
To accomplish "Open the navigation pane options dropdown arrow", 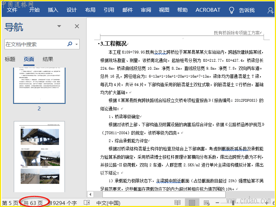I will 59,26.
